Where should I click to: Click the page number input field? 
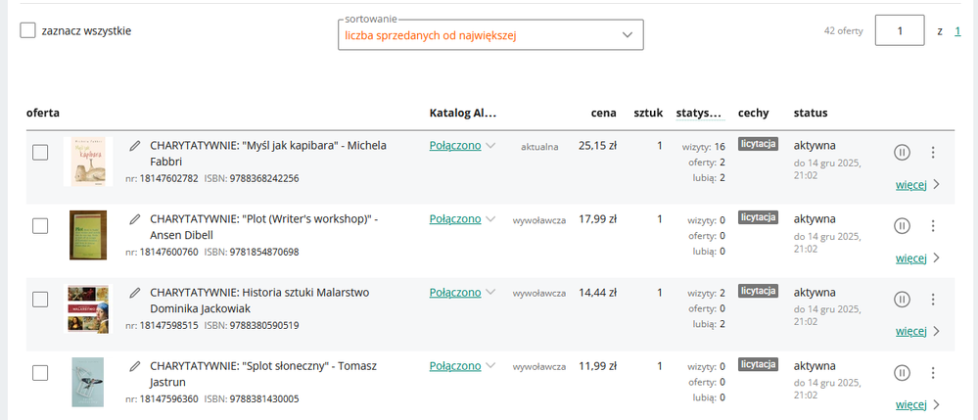pos(900,30)
